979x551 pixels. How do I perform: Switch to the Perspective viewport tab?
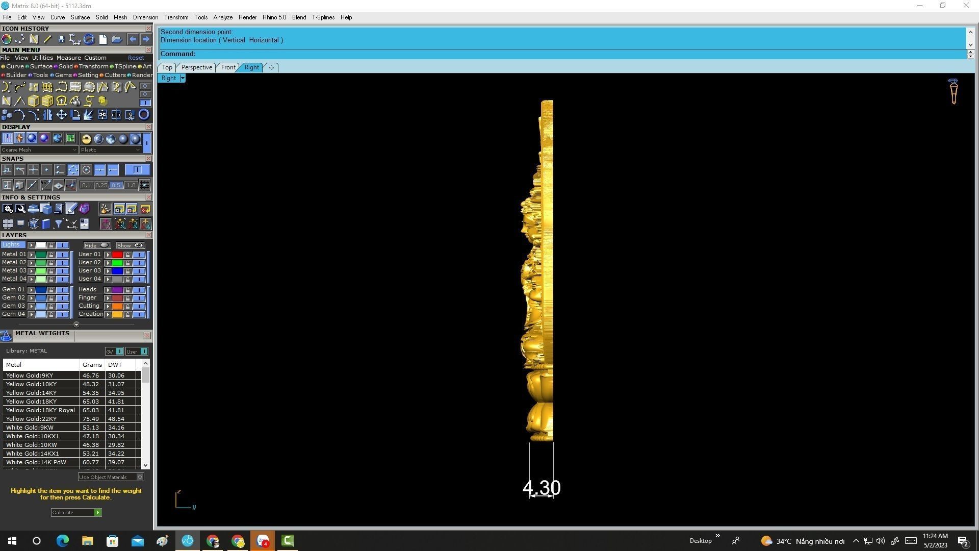196,67
